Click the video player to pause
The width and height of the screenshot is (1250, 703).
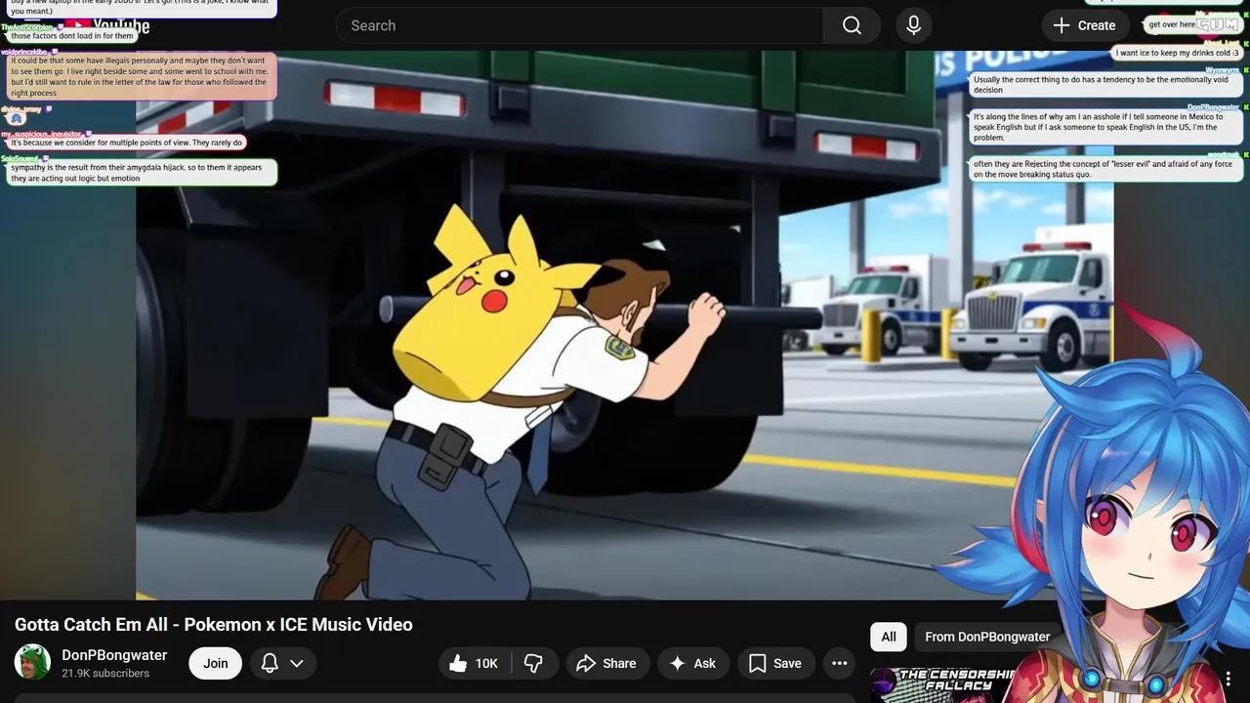pos(625,325)
